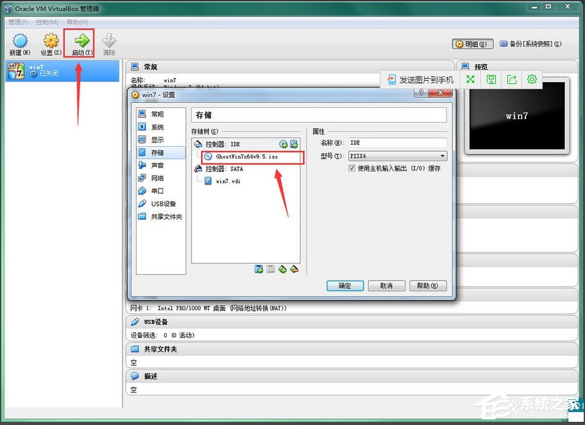Click the 确定 (OK) button
The width and height of the screenshot is (585, 425).
pos(344,286)
